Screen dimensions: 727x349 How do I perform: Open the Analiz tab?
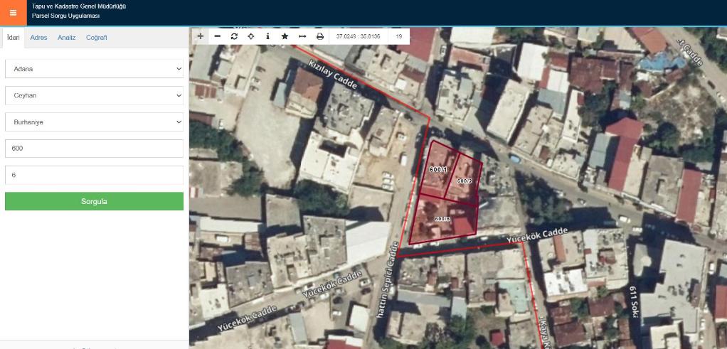[x=66, y=38]
